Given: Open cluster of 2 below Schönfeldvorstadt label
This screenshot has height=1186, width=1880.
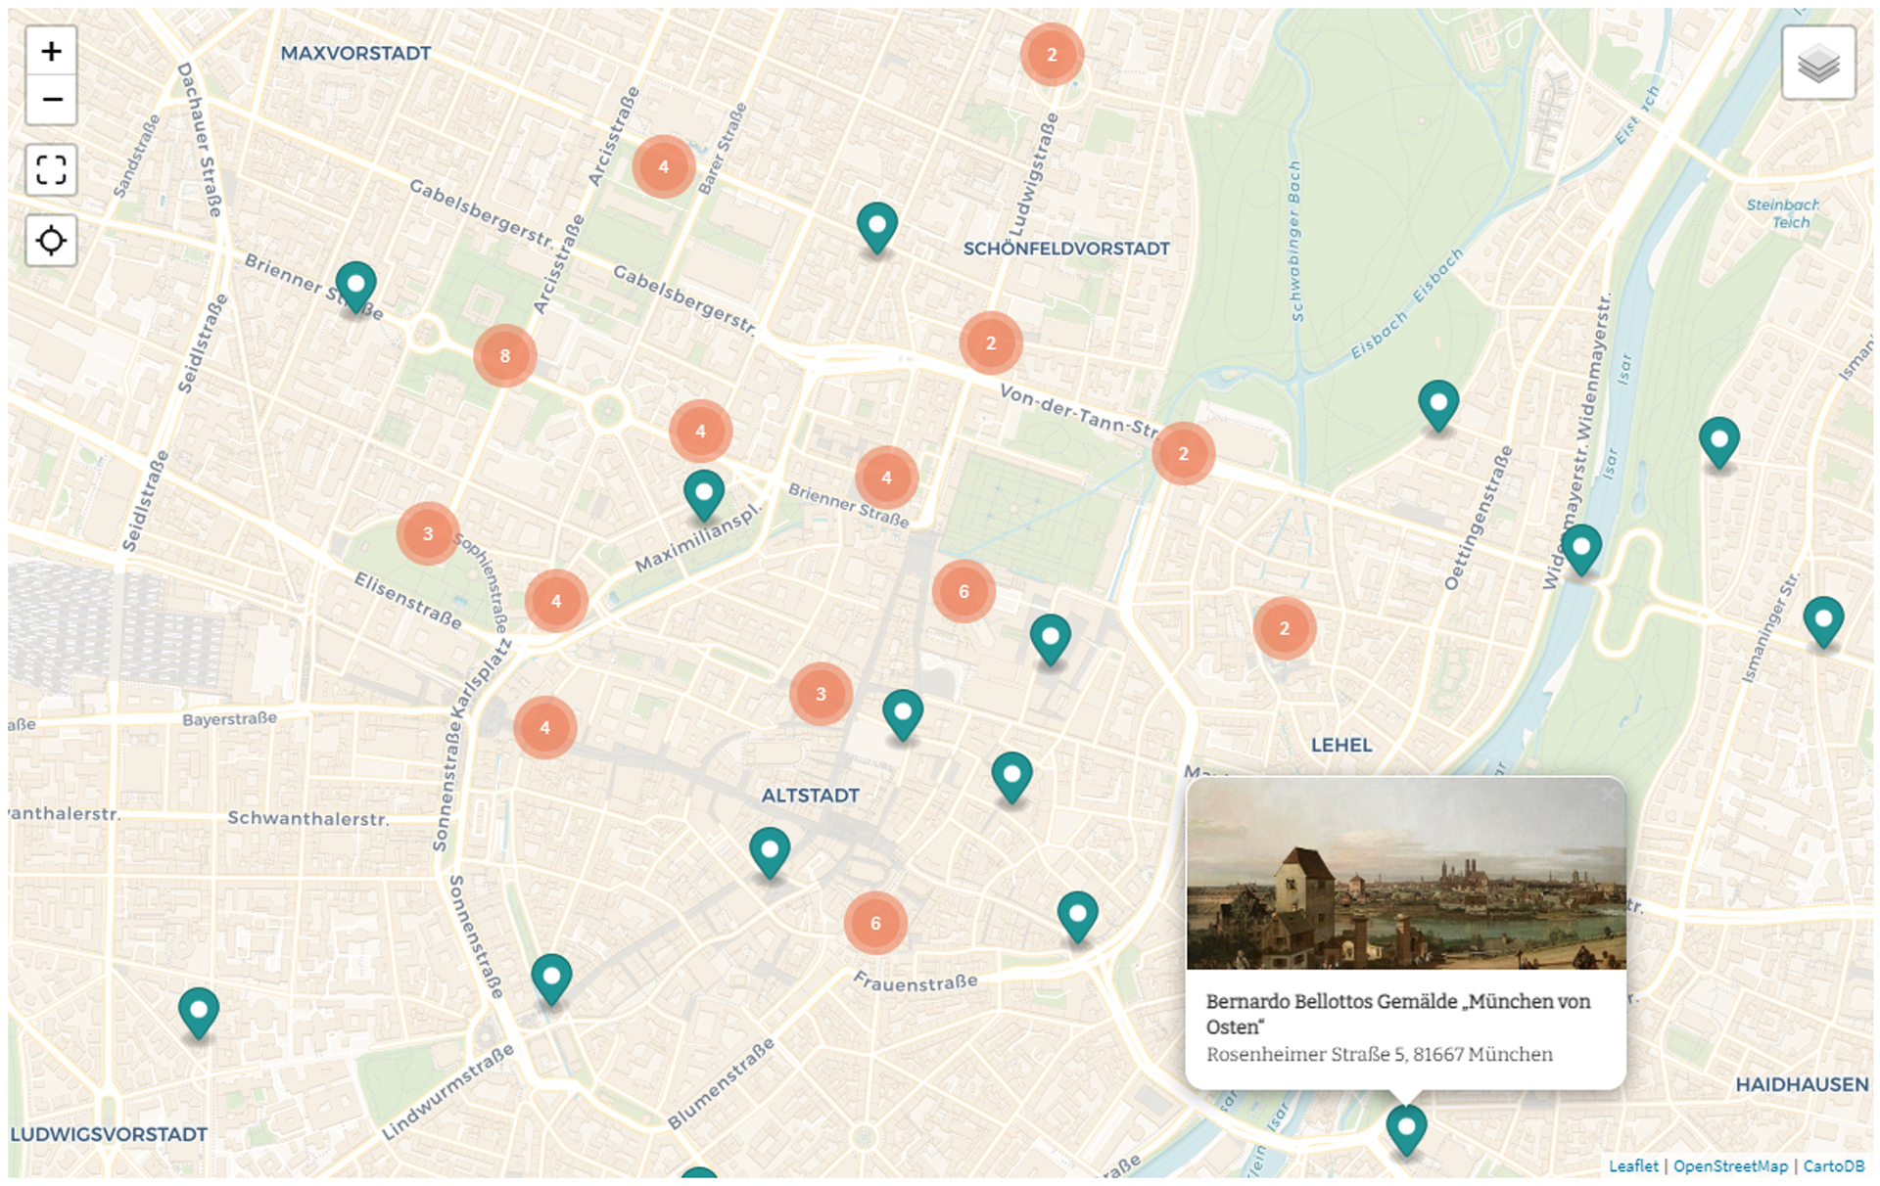Looking at the screenshot, I should point(991,343).
